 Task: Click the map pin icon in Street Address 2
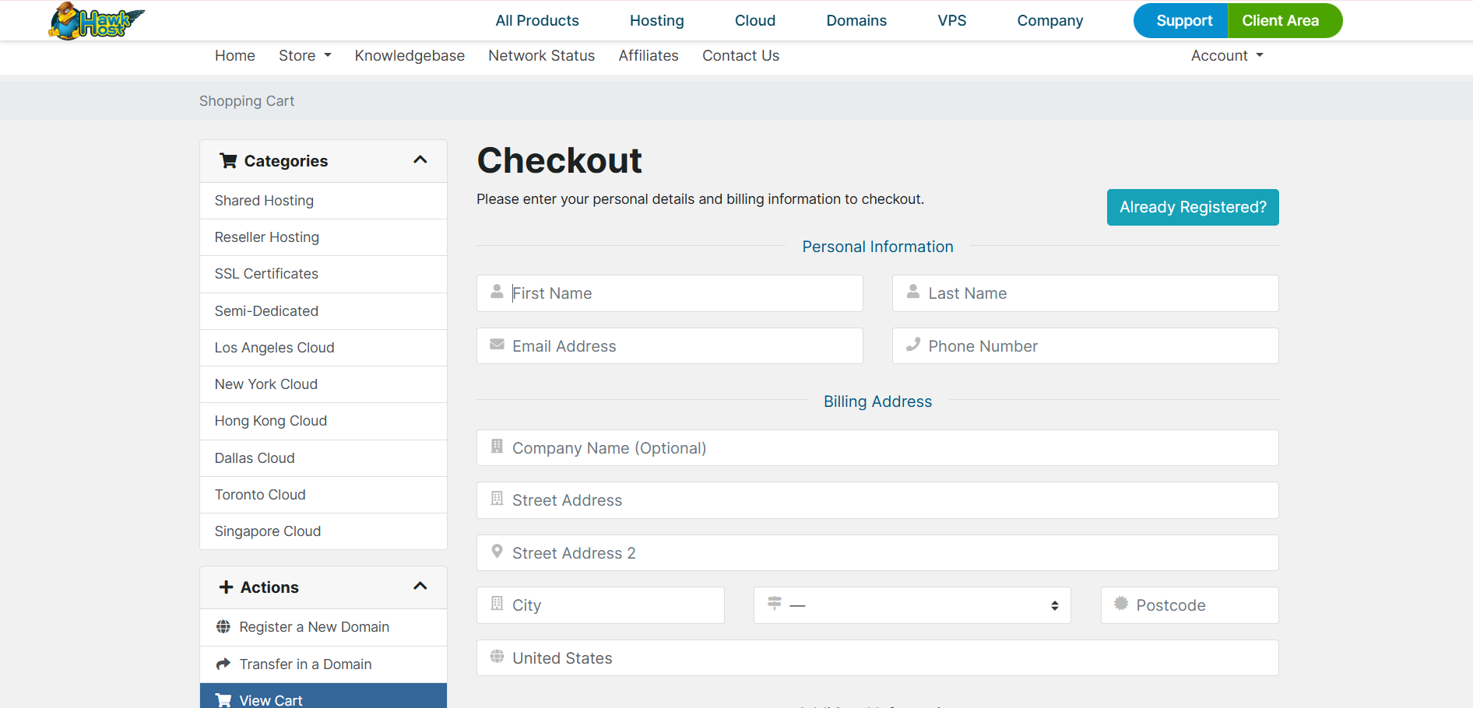pyautogui.click(x=497, y=552)
